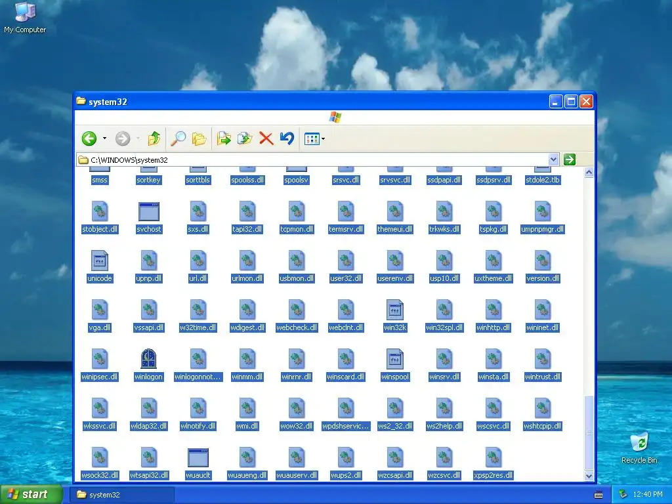Click the sortkey file name
672x504 pixels.
(x=149, y=180)
